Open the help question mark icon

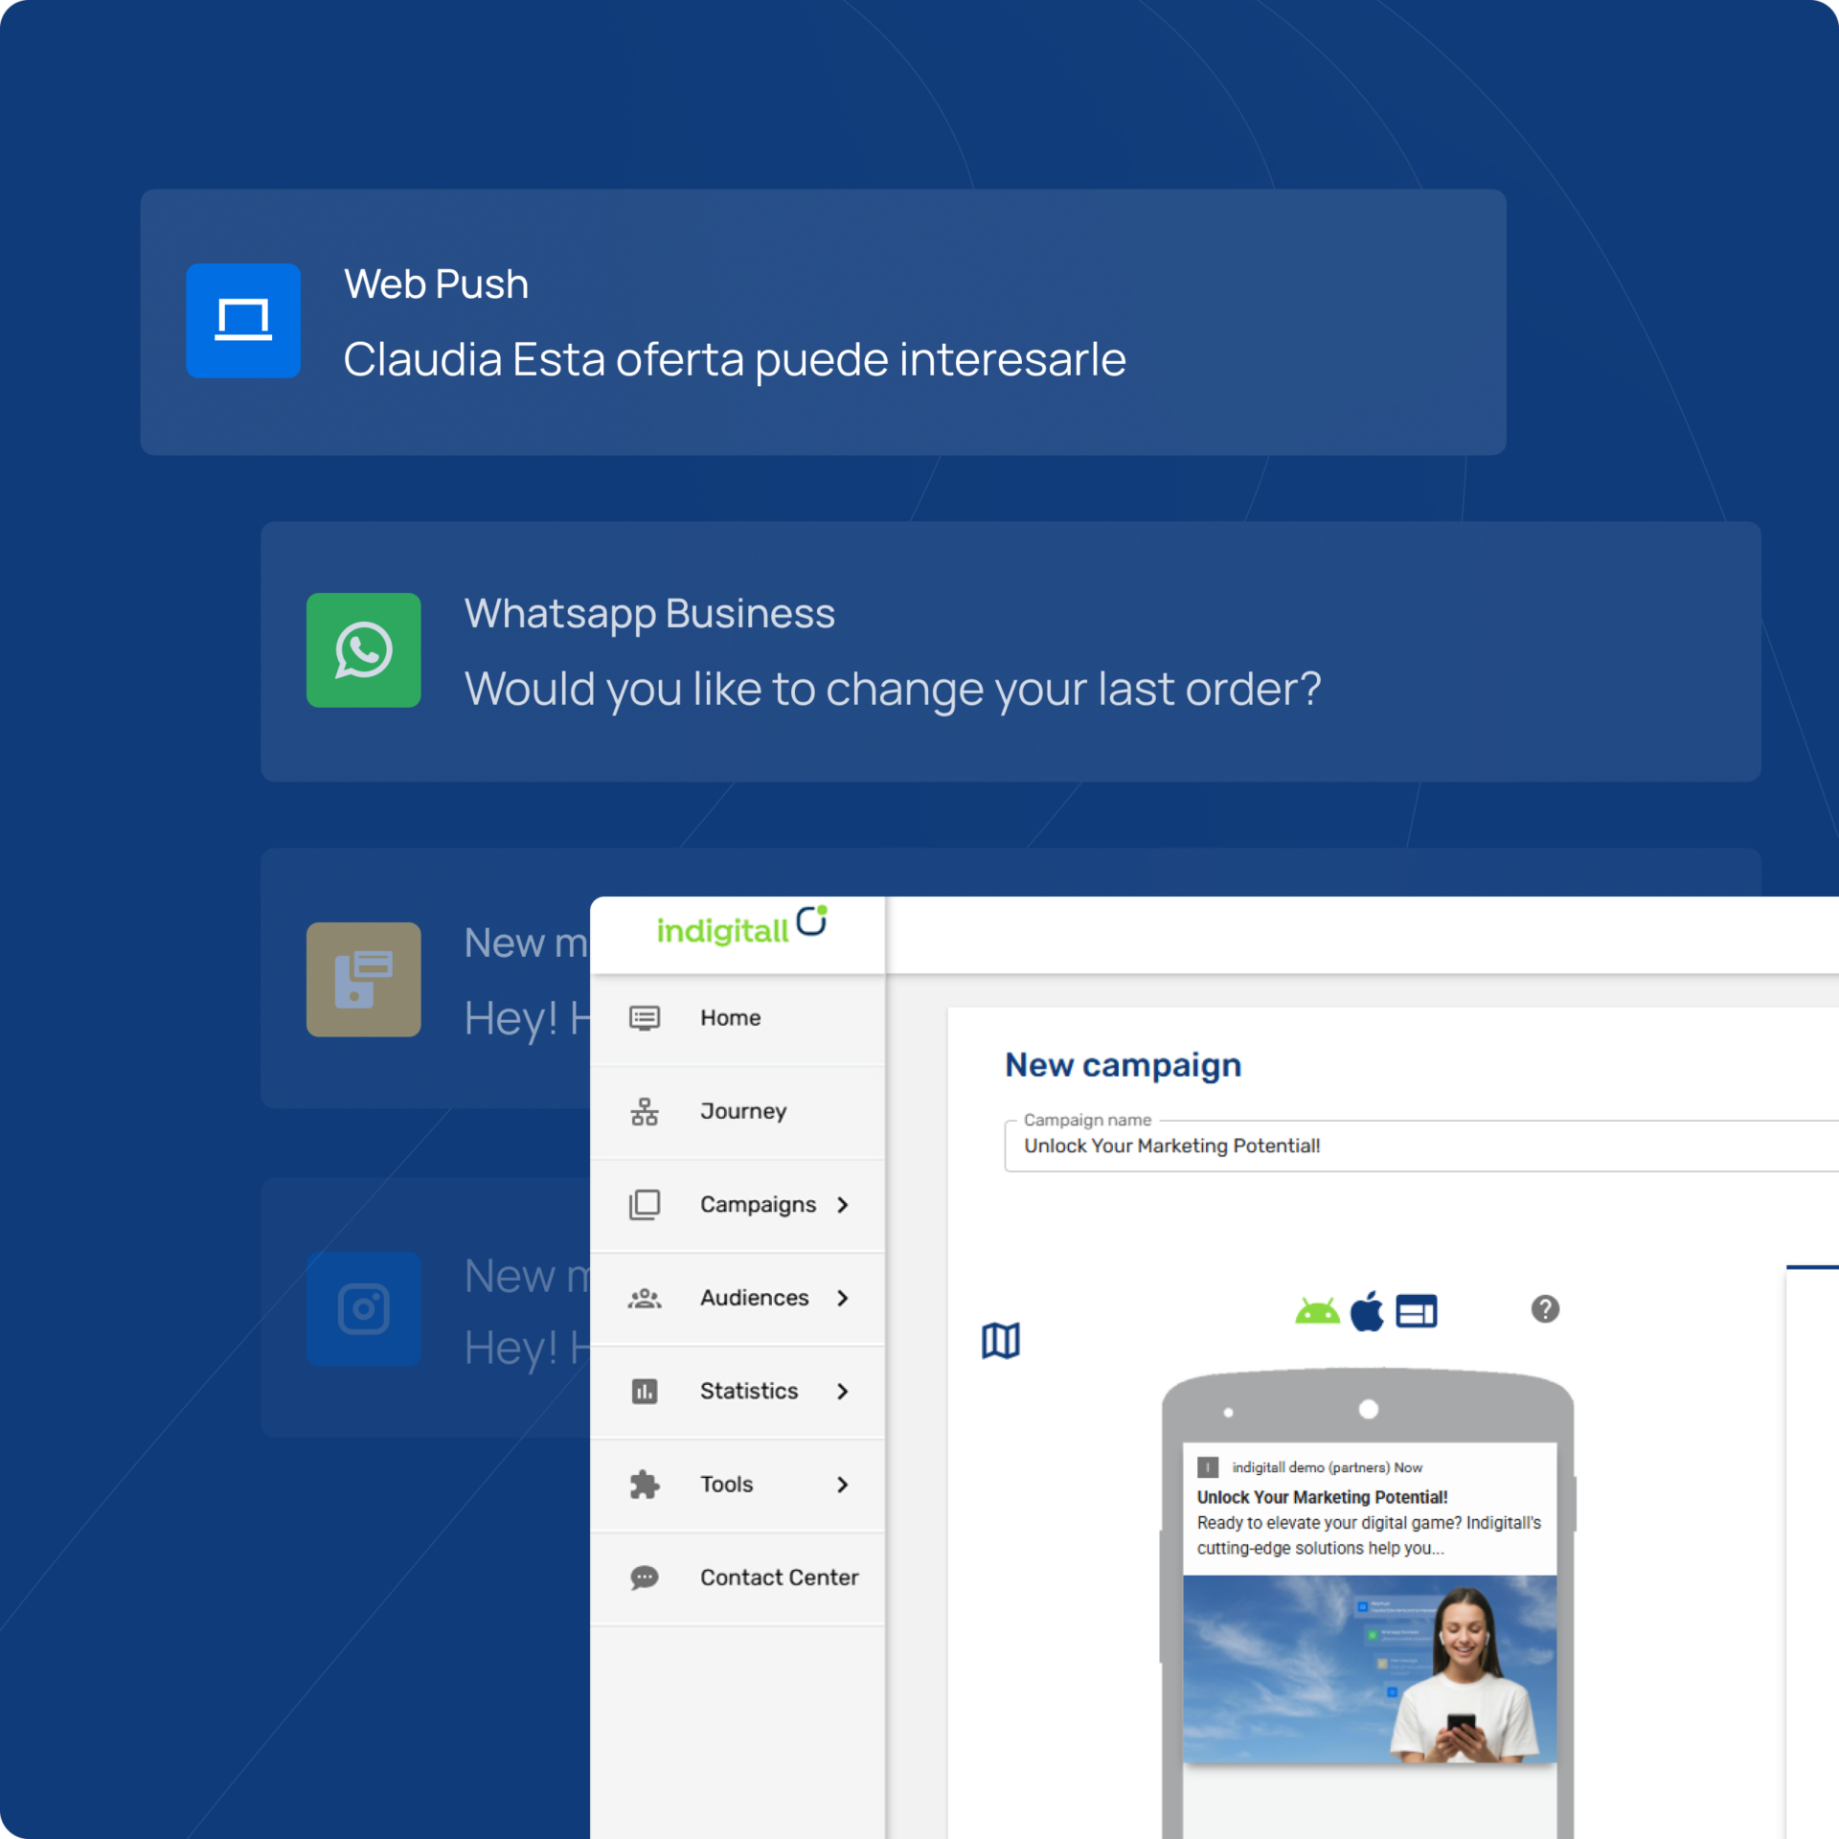[1544, 1308]
